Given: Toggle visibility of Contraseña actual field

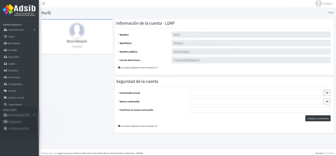Looking at the screenshot, I should click(x=327, y=93).
